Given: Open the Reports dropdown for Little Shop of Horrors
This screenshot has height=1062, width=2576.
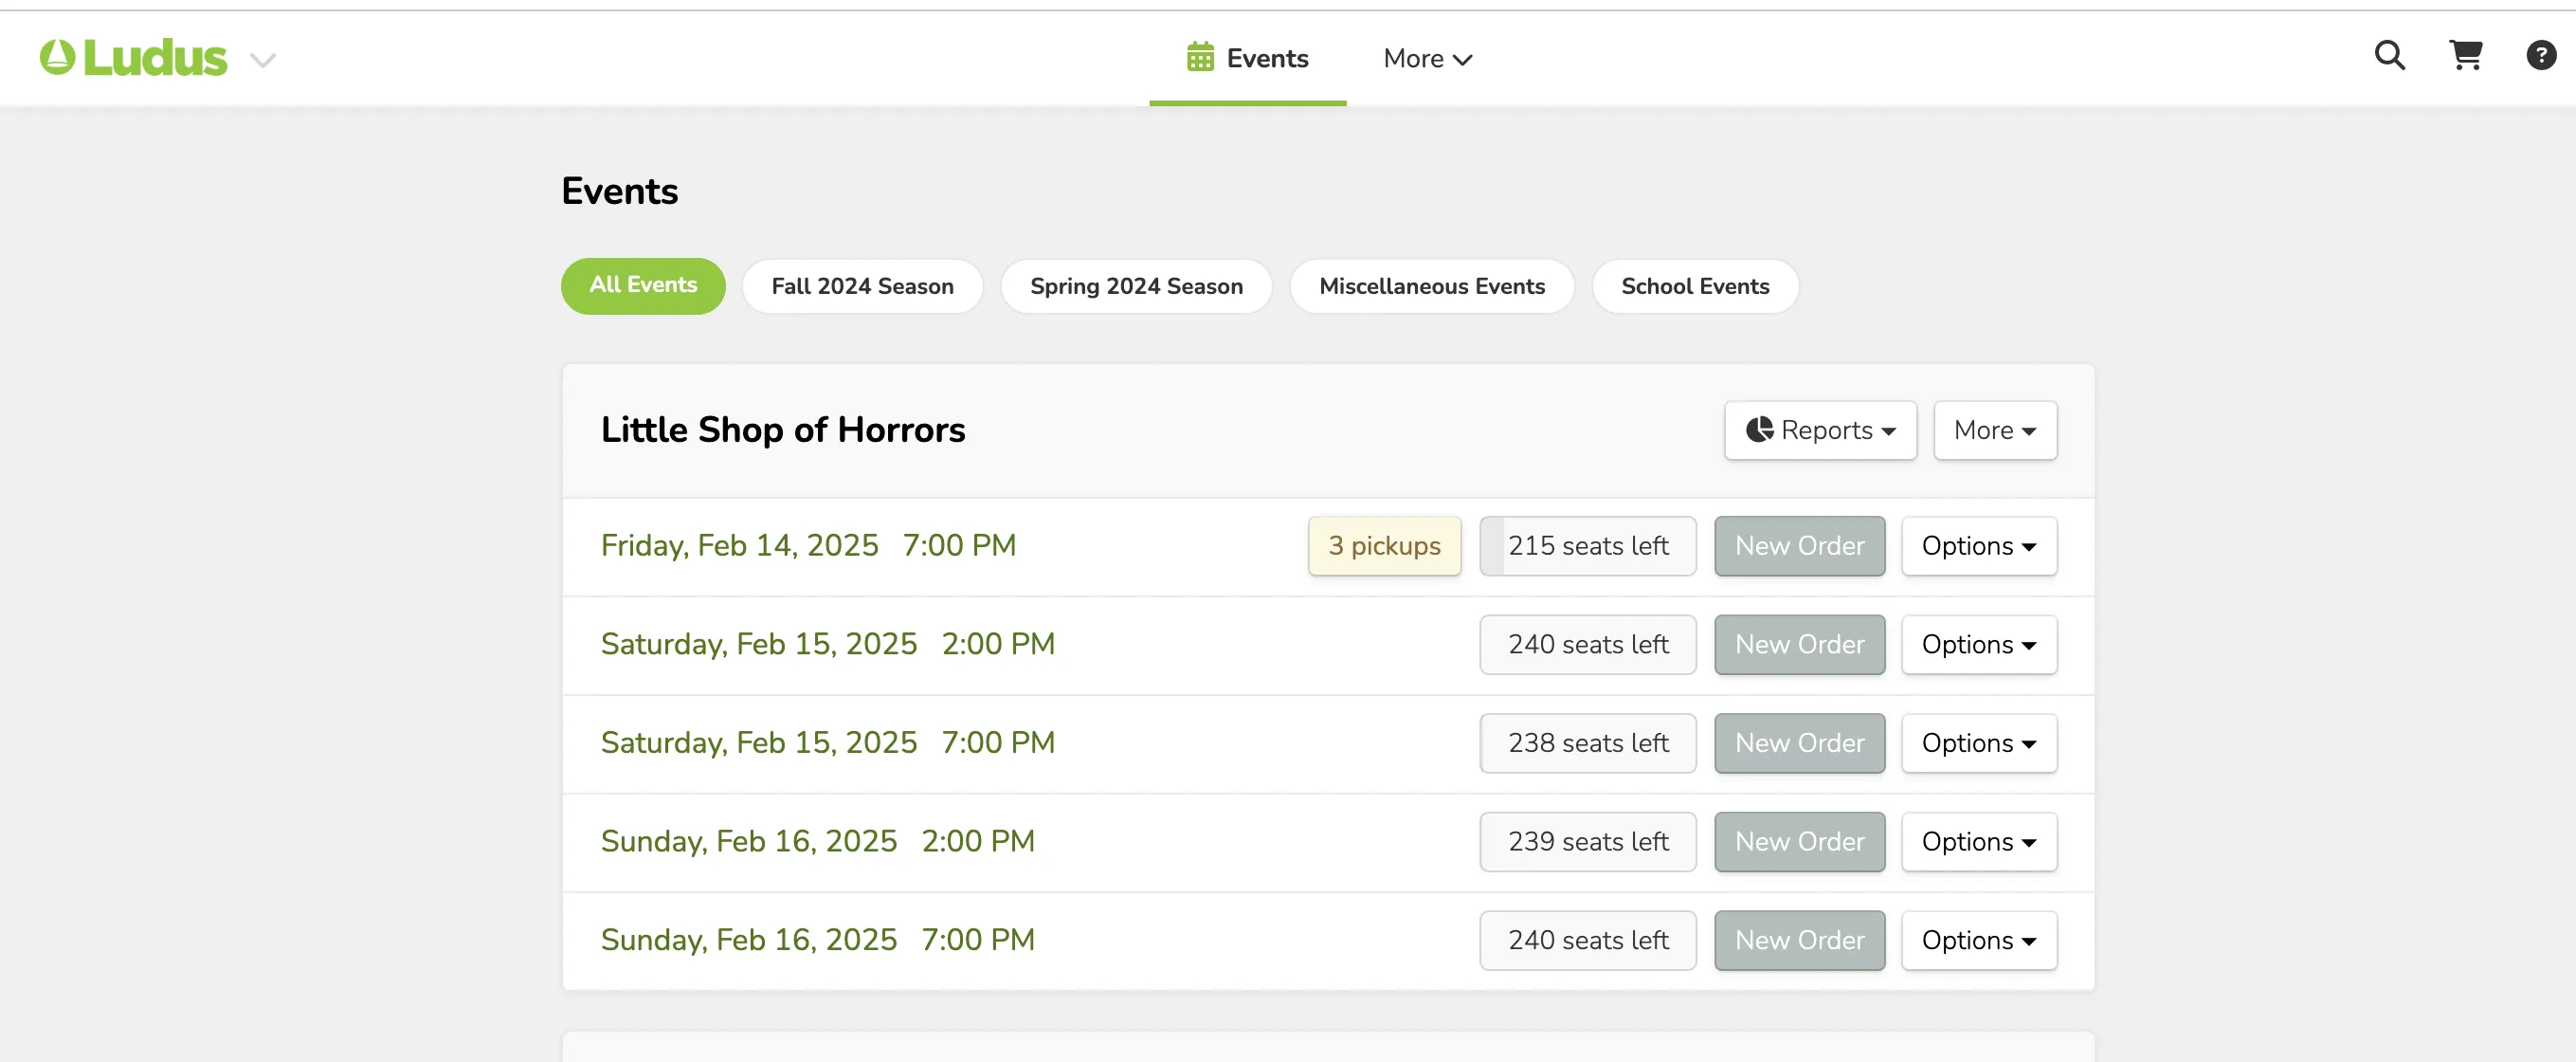Looking at the screenshot, I should (1820, 430).
